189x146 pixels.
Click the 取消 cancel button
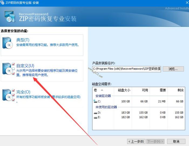pos(176,141)
